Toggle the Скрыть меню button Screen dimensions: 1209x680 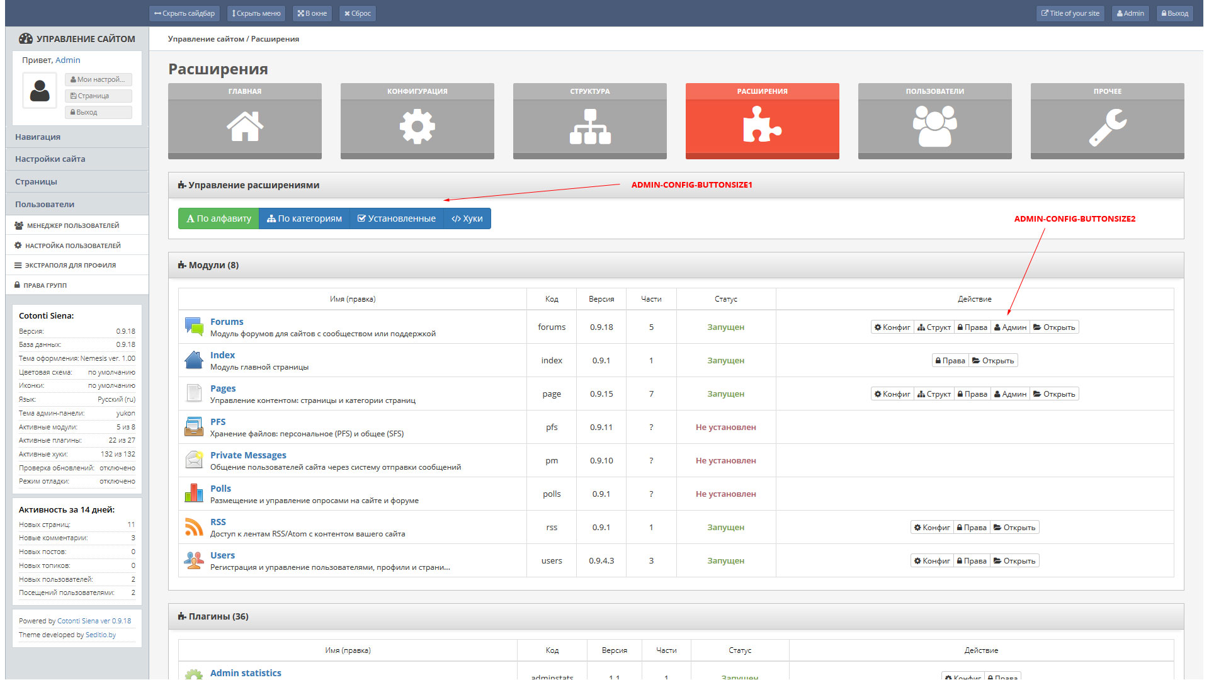click(256, 13)
